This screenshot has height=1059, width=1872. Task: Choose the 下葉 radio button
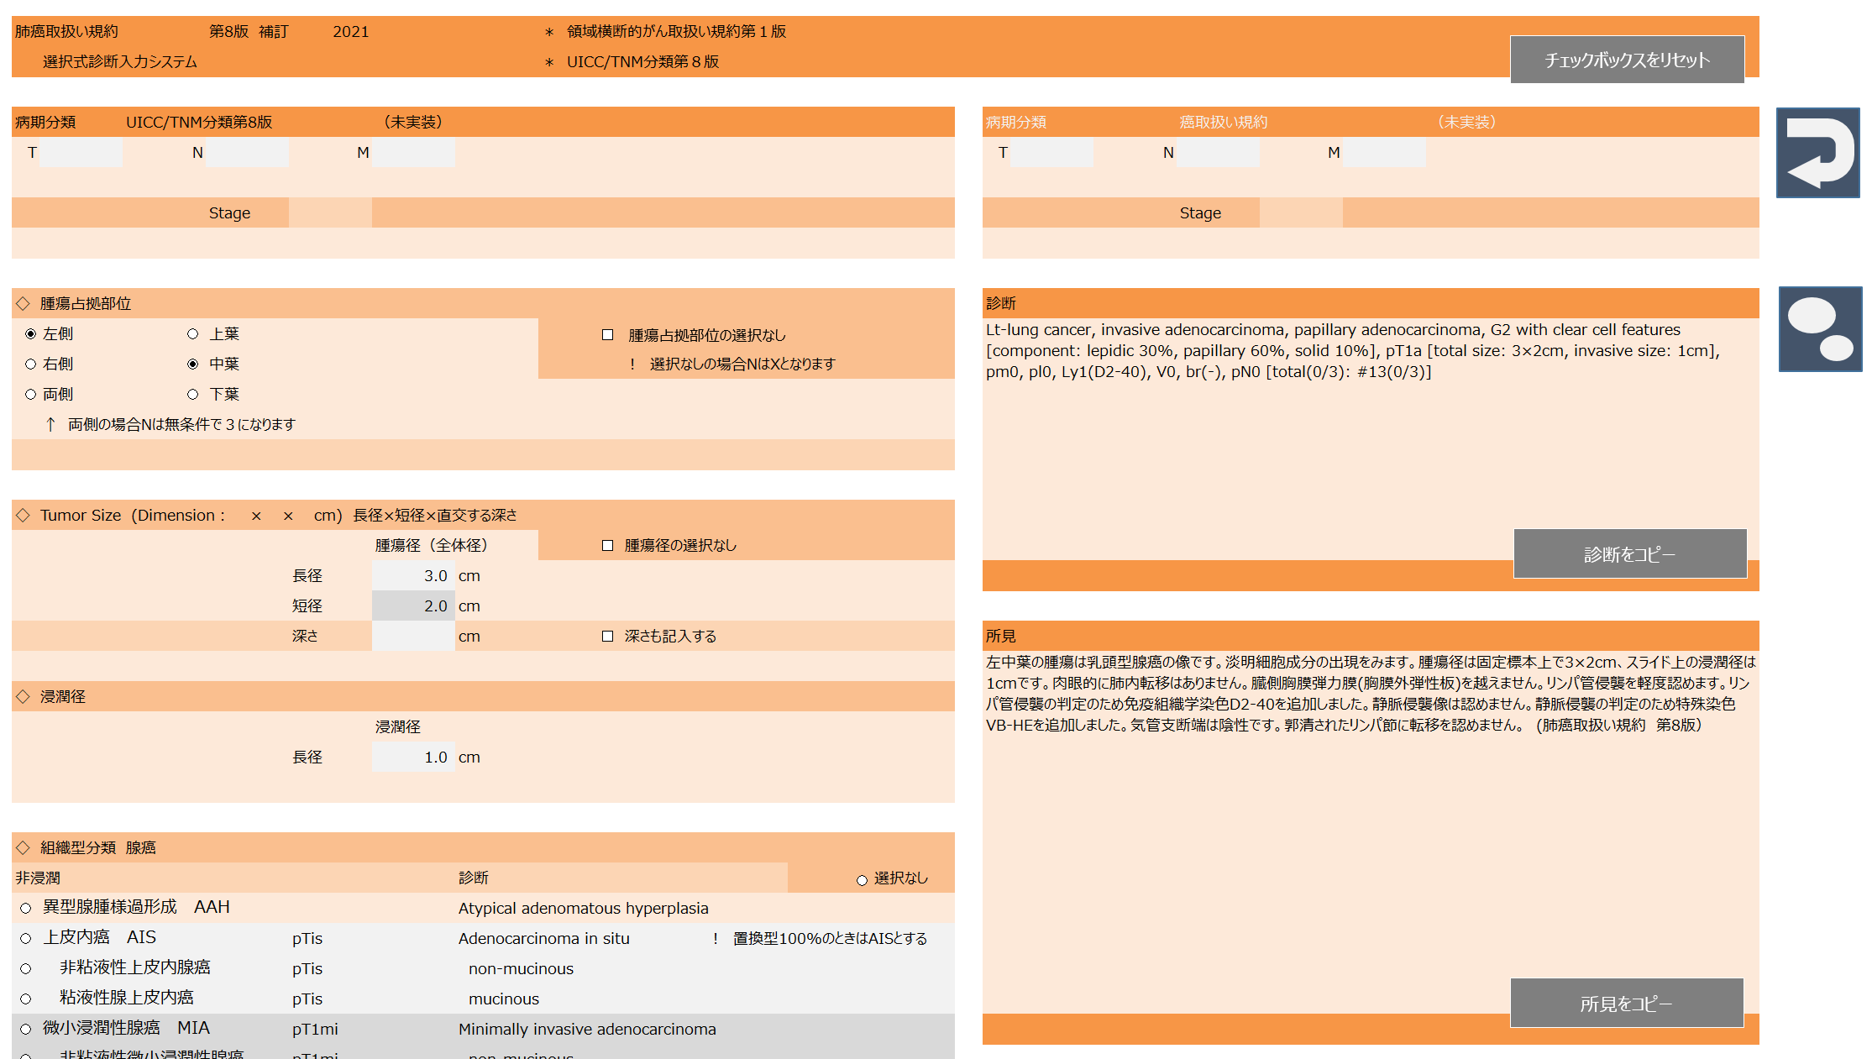pos(193,394)
